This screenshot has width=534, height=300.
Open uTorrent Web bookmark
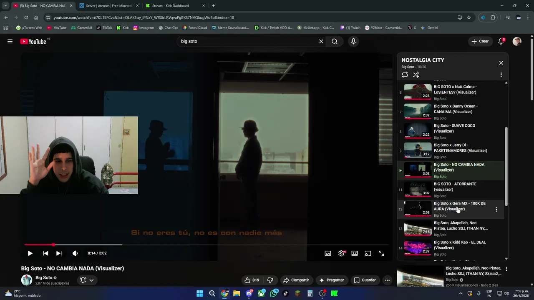click(x=29, y=28)
